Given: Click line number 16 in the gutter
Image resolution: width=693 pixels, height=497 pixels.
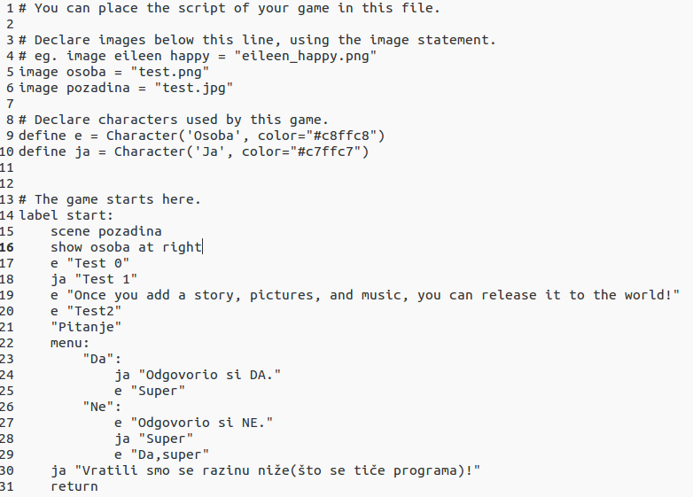Looking at the screenshot, I should (7, 247).
